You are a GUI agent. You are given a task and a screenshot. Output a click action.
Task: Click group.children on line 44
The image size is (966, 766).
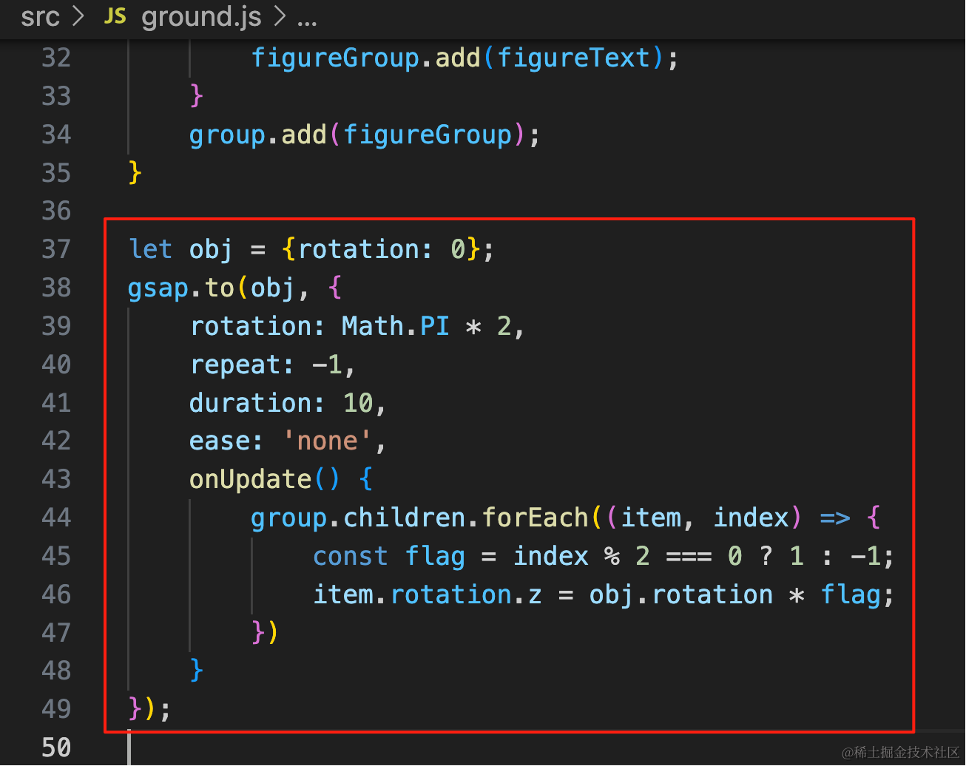click(358, 519)
